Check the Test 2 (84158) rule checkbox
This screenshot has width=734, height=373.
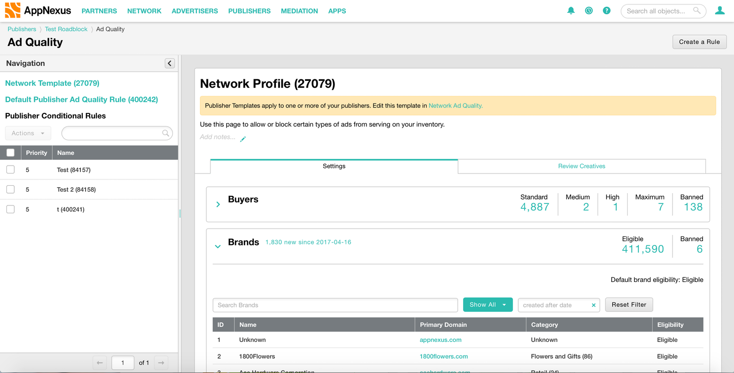point(10,189)
